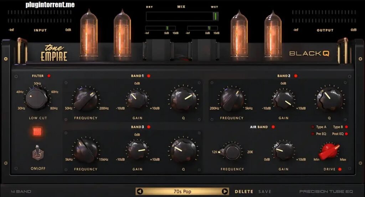The height and width of the screenshot is (197, 365).
Task: Click the Band 1 Q knob
Action: click(183, 99)
